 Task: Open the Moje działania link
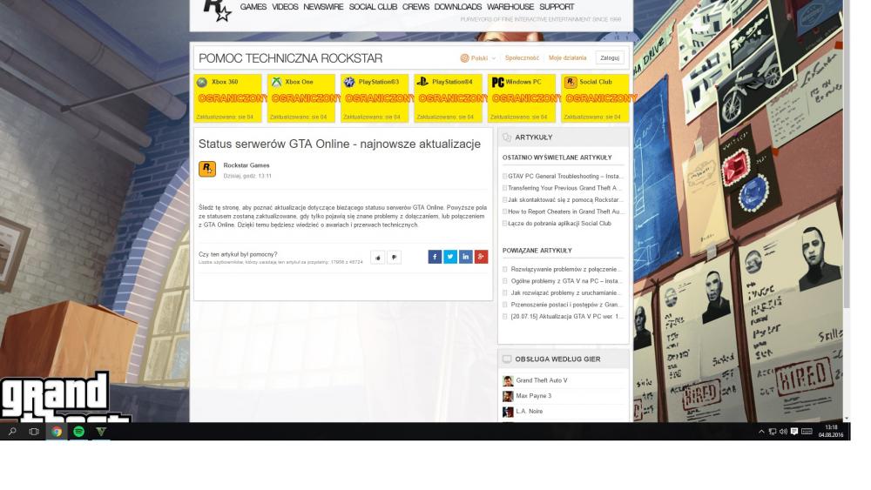[x=567, y=57]
